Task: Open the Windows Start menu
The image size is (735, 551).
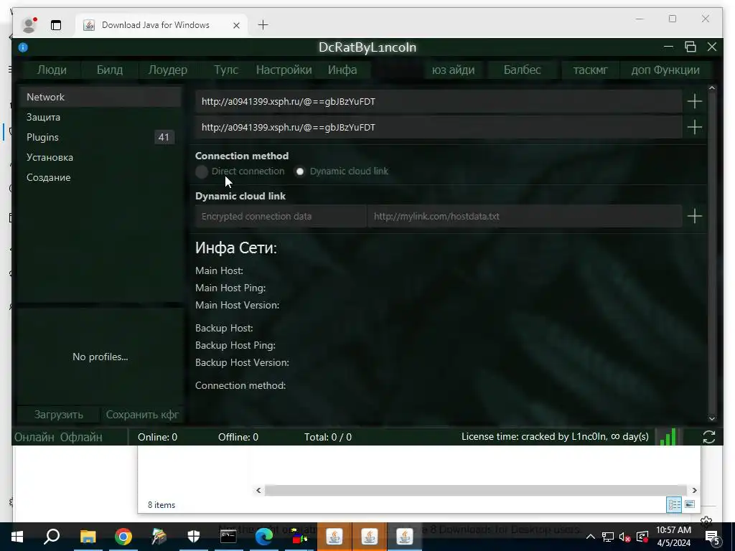Action: pos(17,537)
